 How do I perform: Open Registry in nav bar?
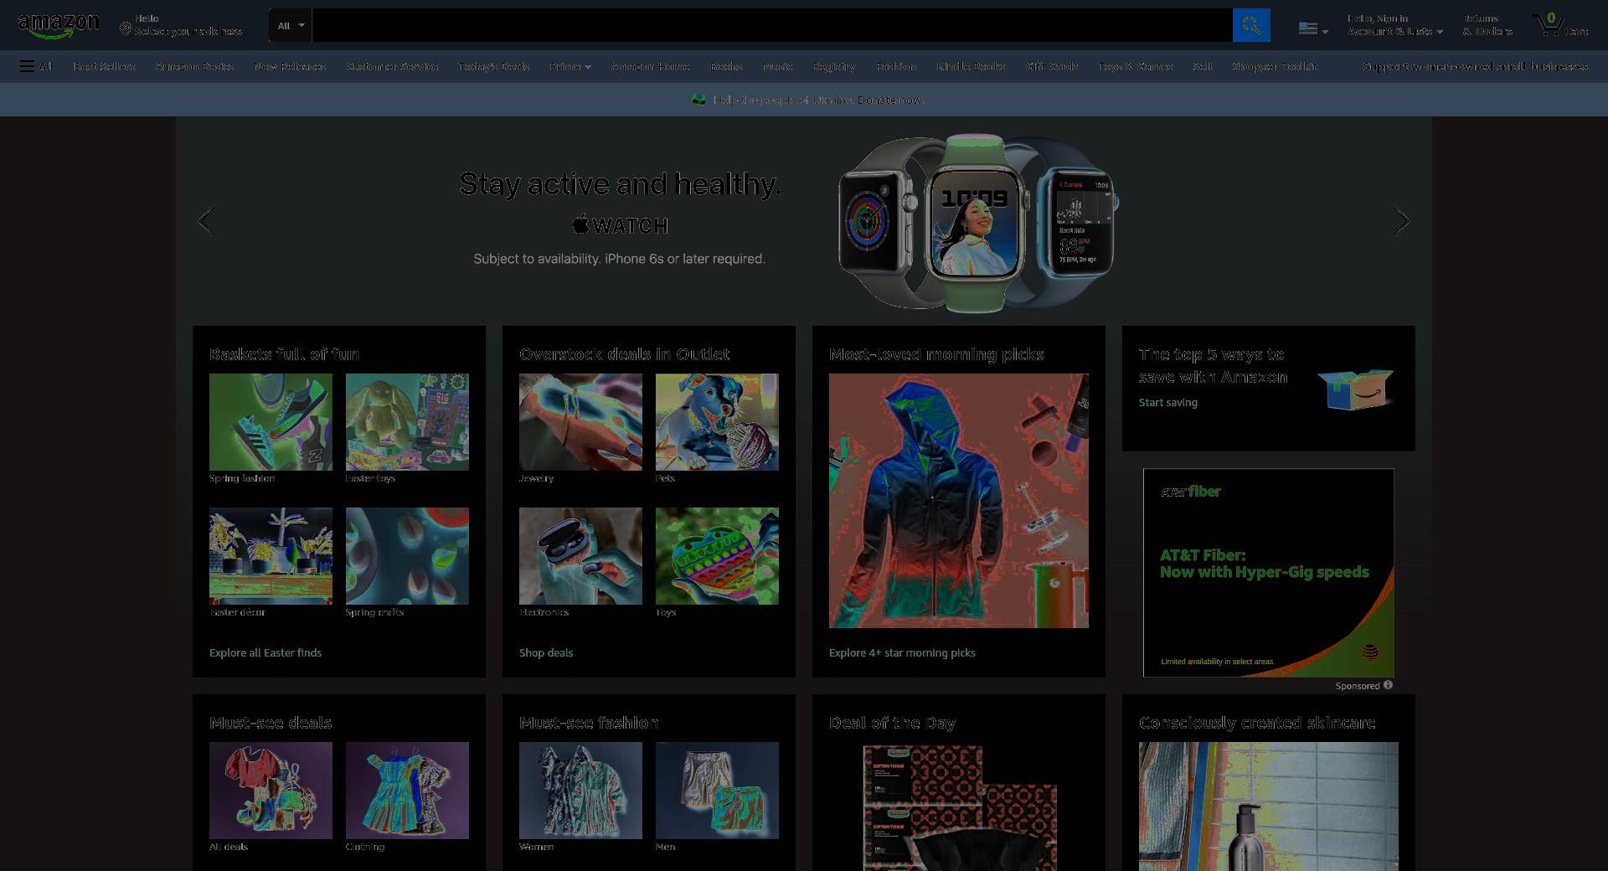click(833, 66)
